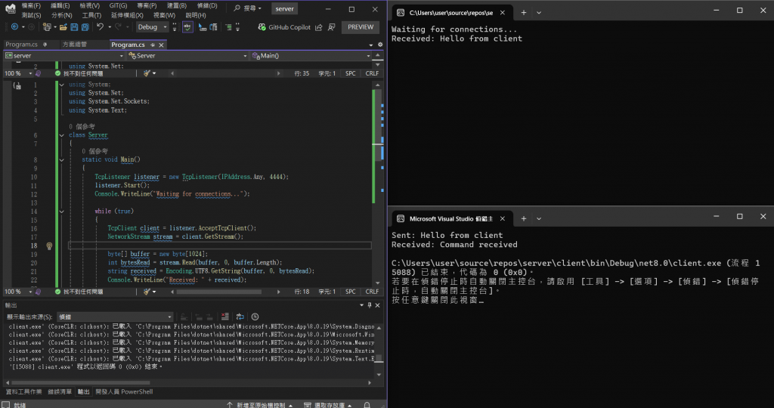The width and height of the screenshot is (774, 408).
Task: Undo the last edit with the arrow icon
Action: [x=101, y=27]
